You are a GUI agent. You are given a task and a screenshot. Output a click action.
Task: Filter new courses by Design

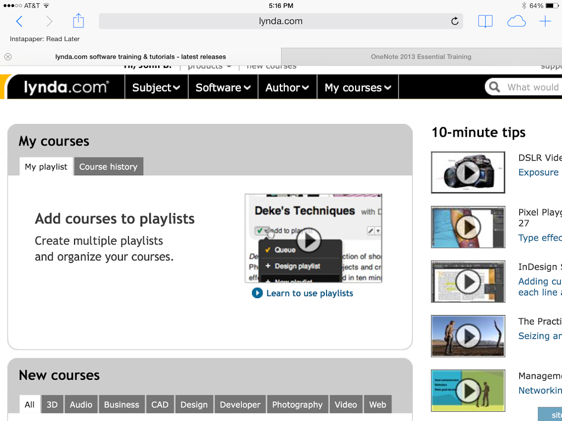194,405
